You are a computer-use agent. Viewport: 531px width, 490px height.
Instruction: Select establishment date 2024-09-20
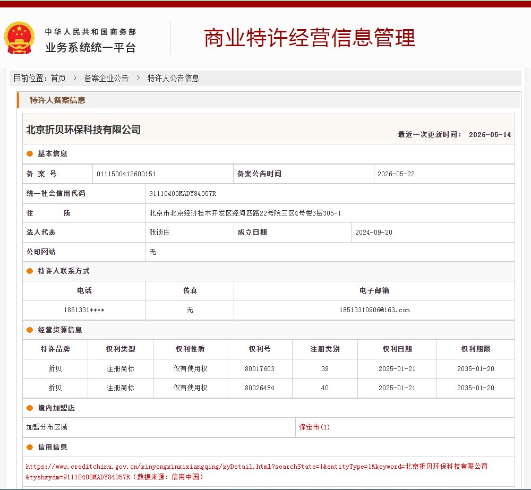[373, 233]
